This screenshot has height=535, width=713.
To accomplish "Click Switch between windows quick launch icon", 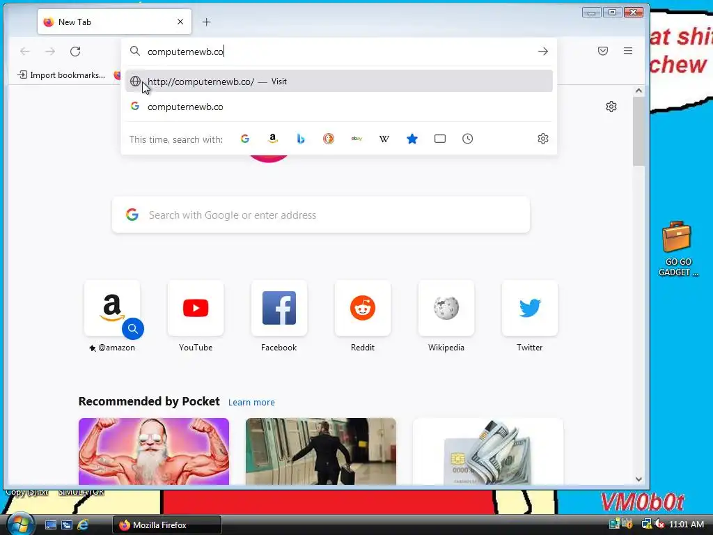I will click(67, 525).
